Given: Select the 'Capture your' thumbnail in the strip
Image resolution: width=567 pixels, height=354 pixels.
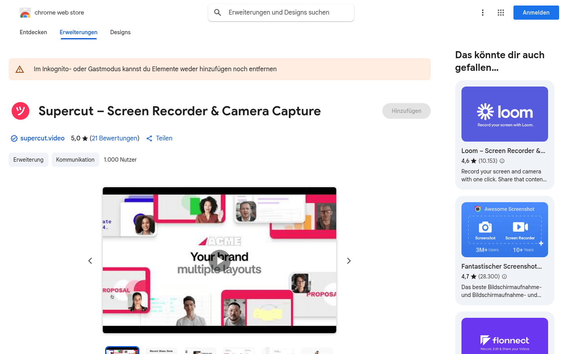Looking at the screenshot, I should 200,350.
